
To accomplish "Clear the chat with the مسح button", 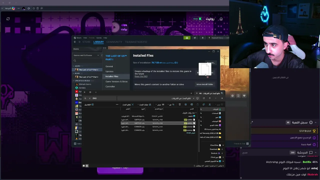I will [x=245, y=152].
